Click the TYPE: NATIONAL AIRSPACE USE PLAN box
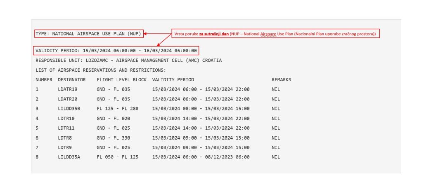This screenshot has width=424, height=196. 89,34
